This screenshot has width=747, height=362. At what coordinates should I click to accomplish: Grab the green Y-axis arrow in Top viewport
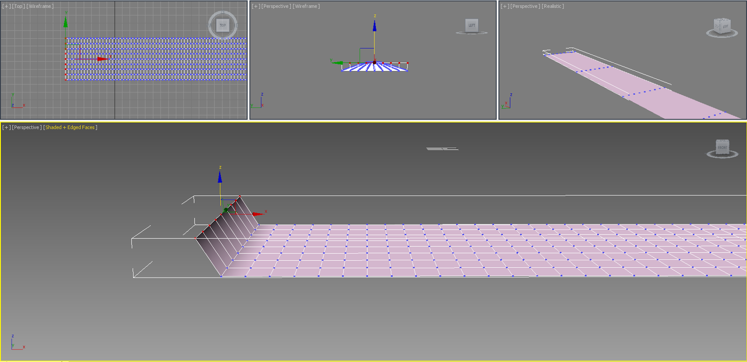click(65, 21)
